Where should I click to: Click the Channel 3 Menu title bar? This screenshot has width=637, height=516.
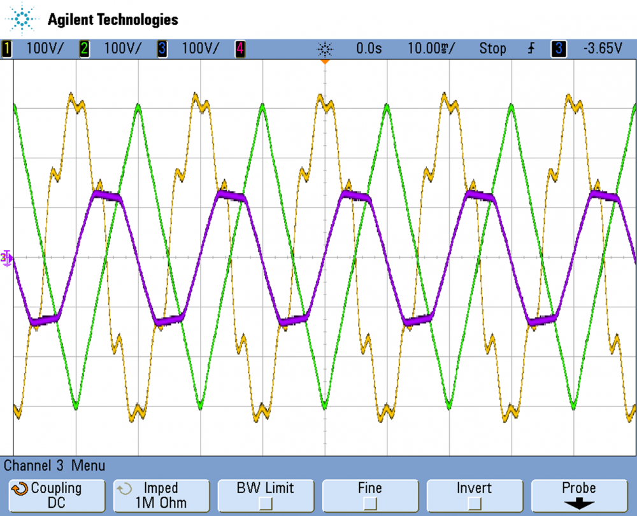[55, 465]
